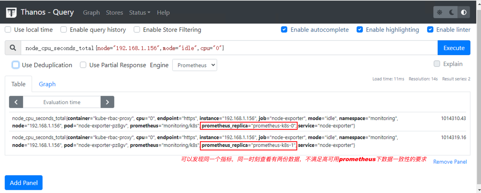Click the search magnifier icon
Screen dimensions: 481x193
[x=13, y=48]
